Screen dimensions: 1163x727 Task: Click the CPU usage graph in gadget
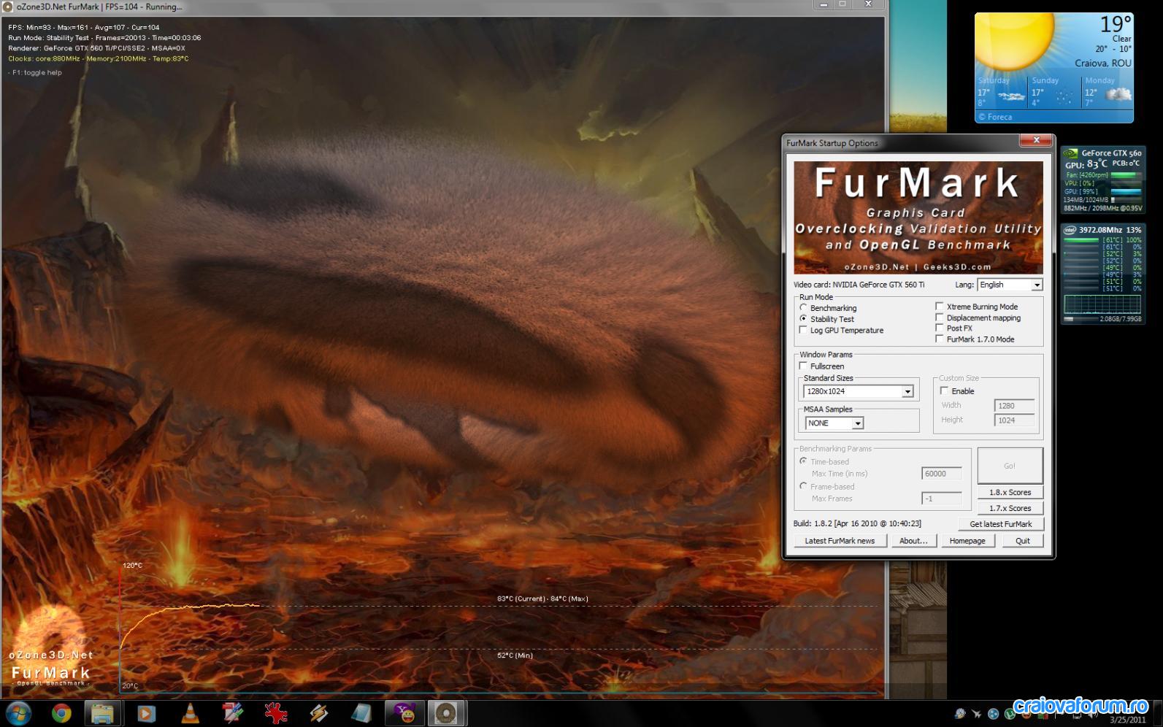[1102, 304]
